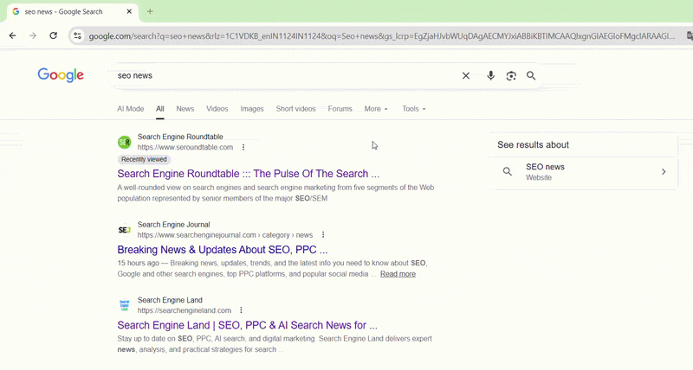The width and height of the screenshot is (693, 370).
Task: Click the Search Engine Land site name
Action: pyautogui.click(x=170, y=300)
